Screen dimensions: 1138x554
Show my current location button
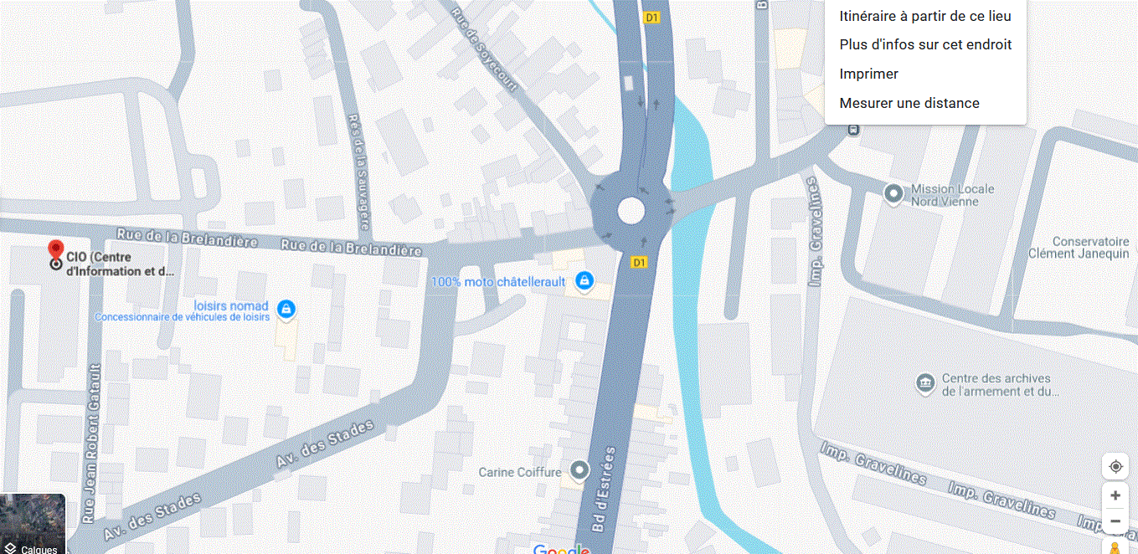point(1115,466)
